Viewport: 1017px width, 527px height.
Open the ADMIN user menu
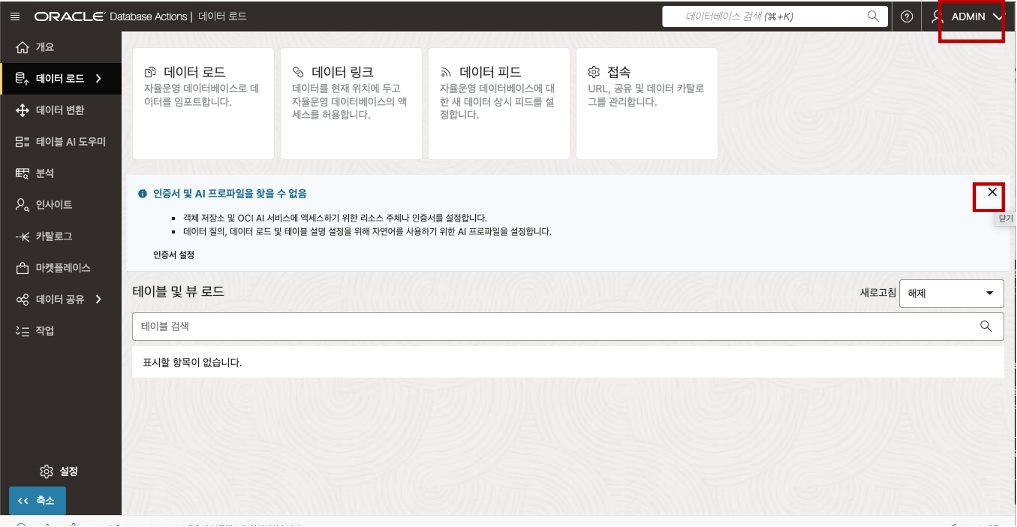coord(971,17)
